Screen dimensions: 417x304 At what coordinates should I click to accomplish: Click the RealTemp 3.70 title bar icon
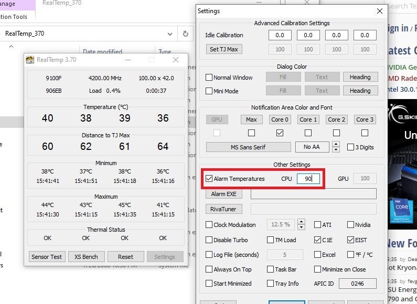(x=30, y=60)
